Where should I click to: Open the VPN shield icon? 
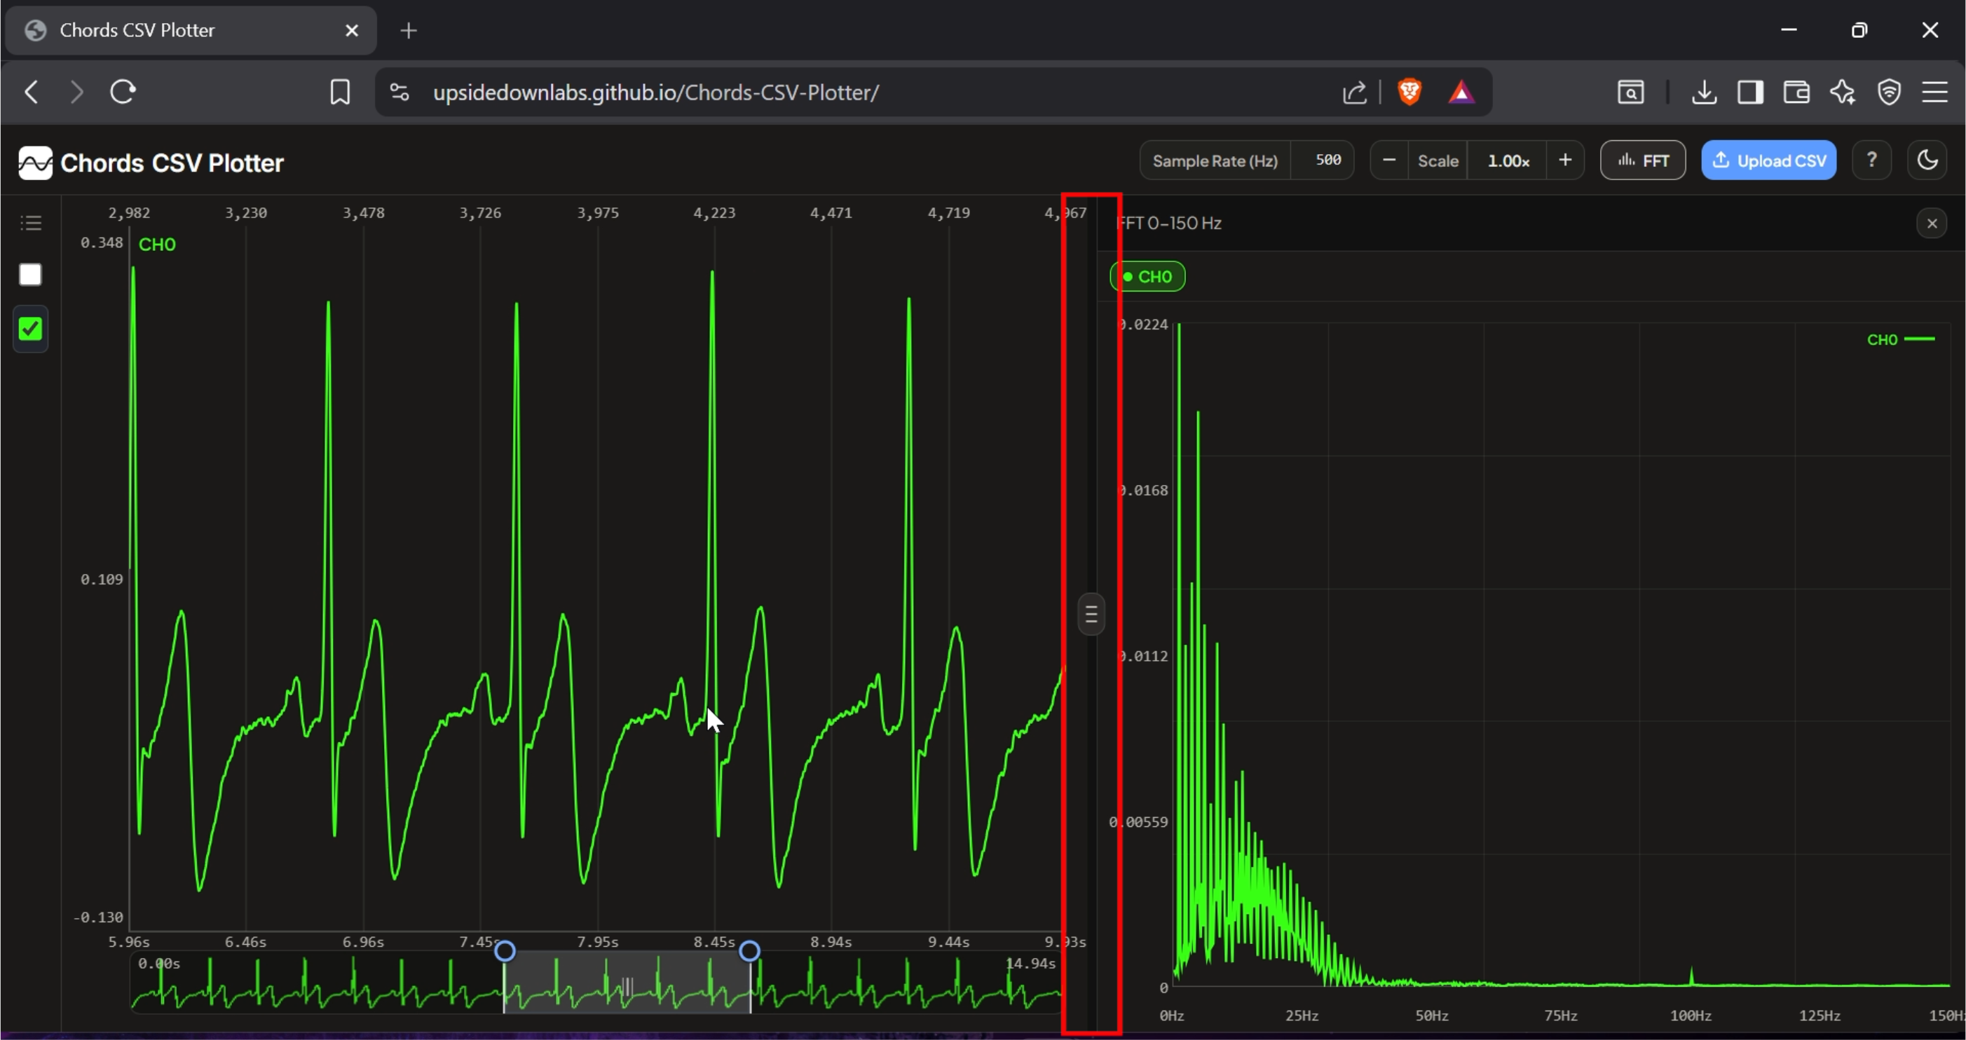click(x=1889, y=93)
